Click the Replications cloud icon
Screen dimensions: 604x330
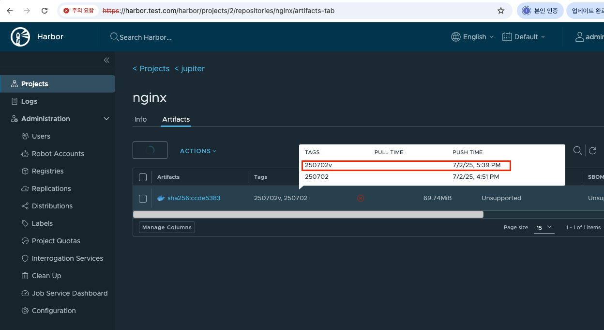25,189
